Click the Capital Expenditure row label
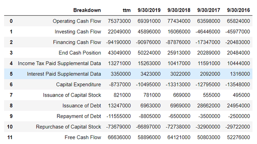 (x=79, y=84)
